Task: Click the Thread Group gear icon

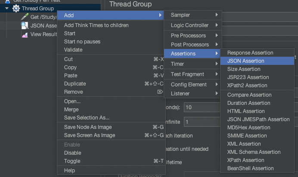Action: [x=16, y=8]
